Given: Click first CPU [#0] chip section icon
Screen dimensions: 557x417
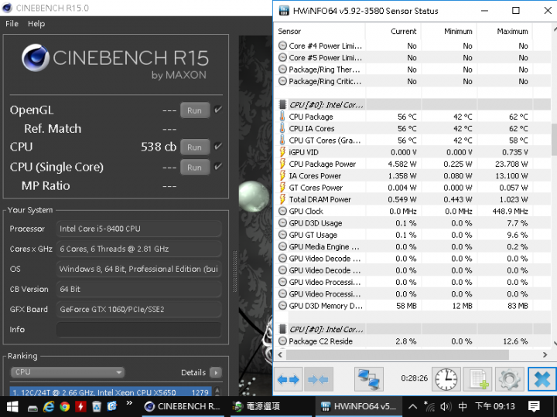Looking at the screenshot, I should point(282,104).
